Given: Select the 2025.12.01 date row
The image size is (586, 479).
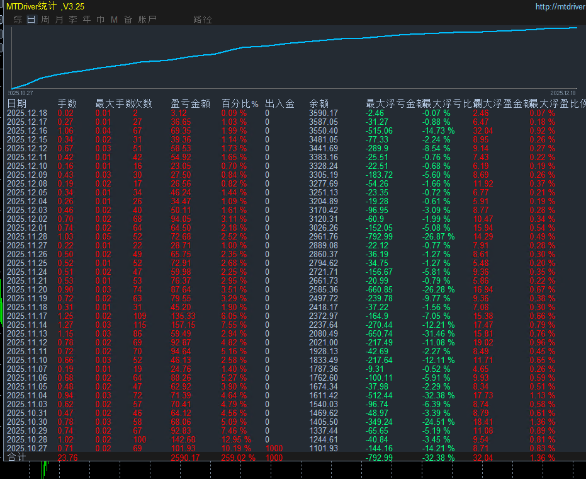Looking at the screenshot, I should tap(27, 228).
